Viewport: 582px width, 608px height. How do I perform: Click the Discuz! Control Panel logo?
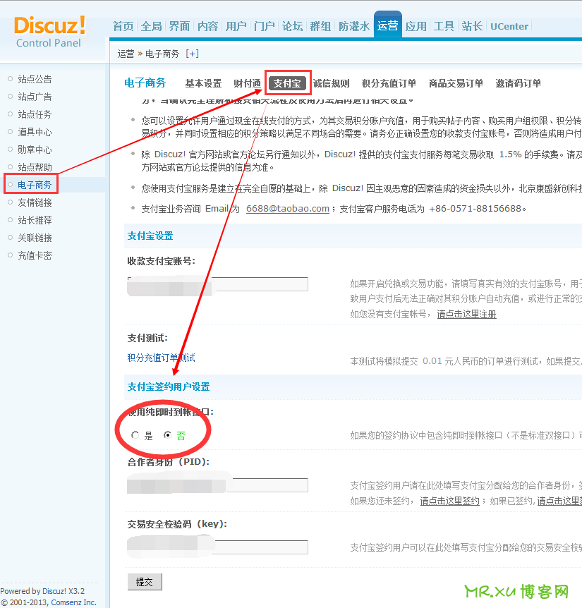[49, 32]
